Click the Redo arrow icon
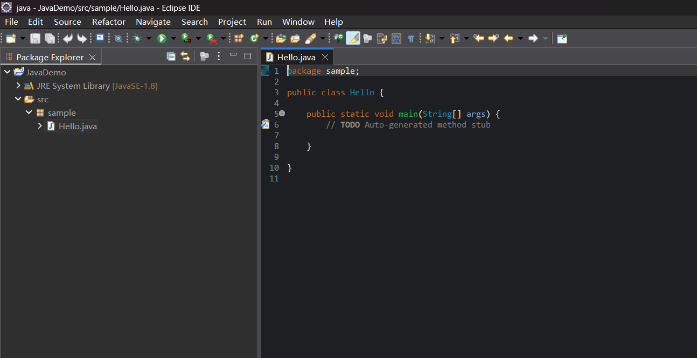 pos(81,38)
